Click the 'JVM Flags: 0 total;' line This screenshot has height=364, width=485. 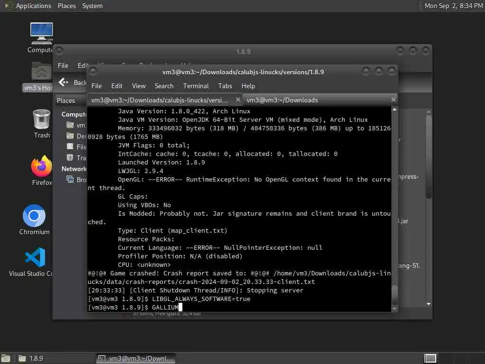point(153,145)
